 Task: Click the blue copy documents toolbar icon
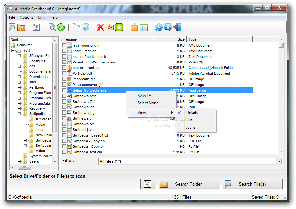coord(86,27)
